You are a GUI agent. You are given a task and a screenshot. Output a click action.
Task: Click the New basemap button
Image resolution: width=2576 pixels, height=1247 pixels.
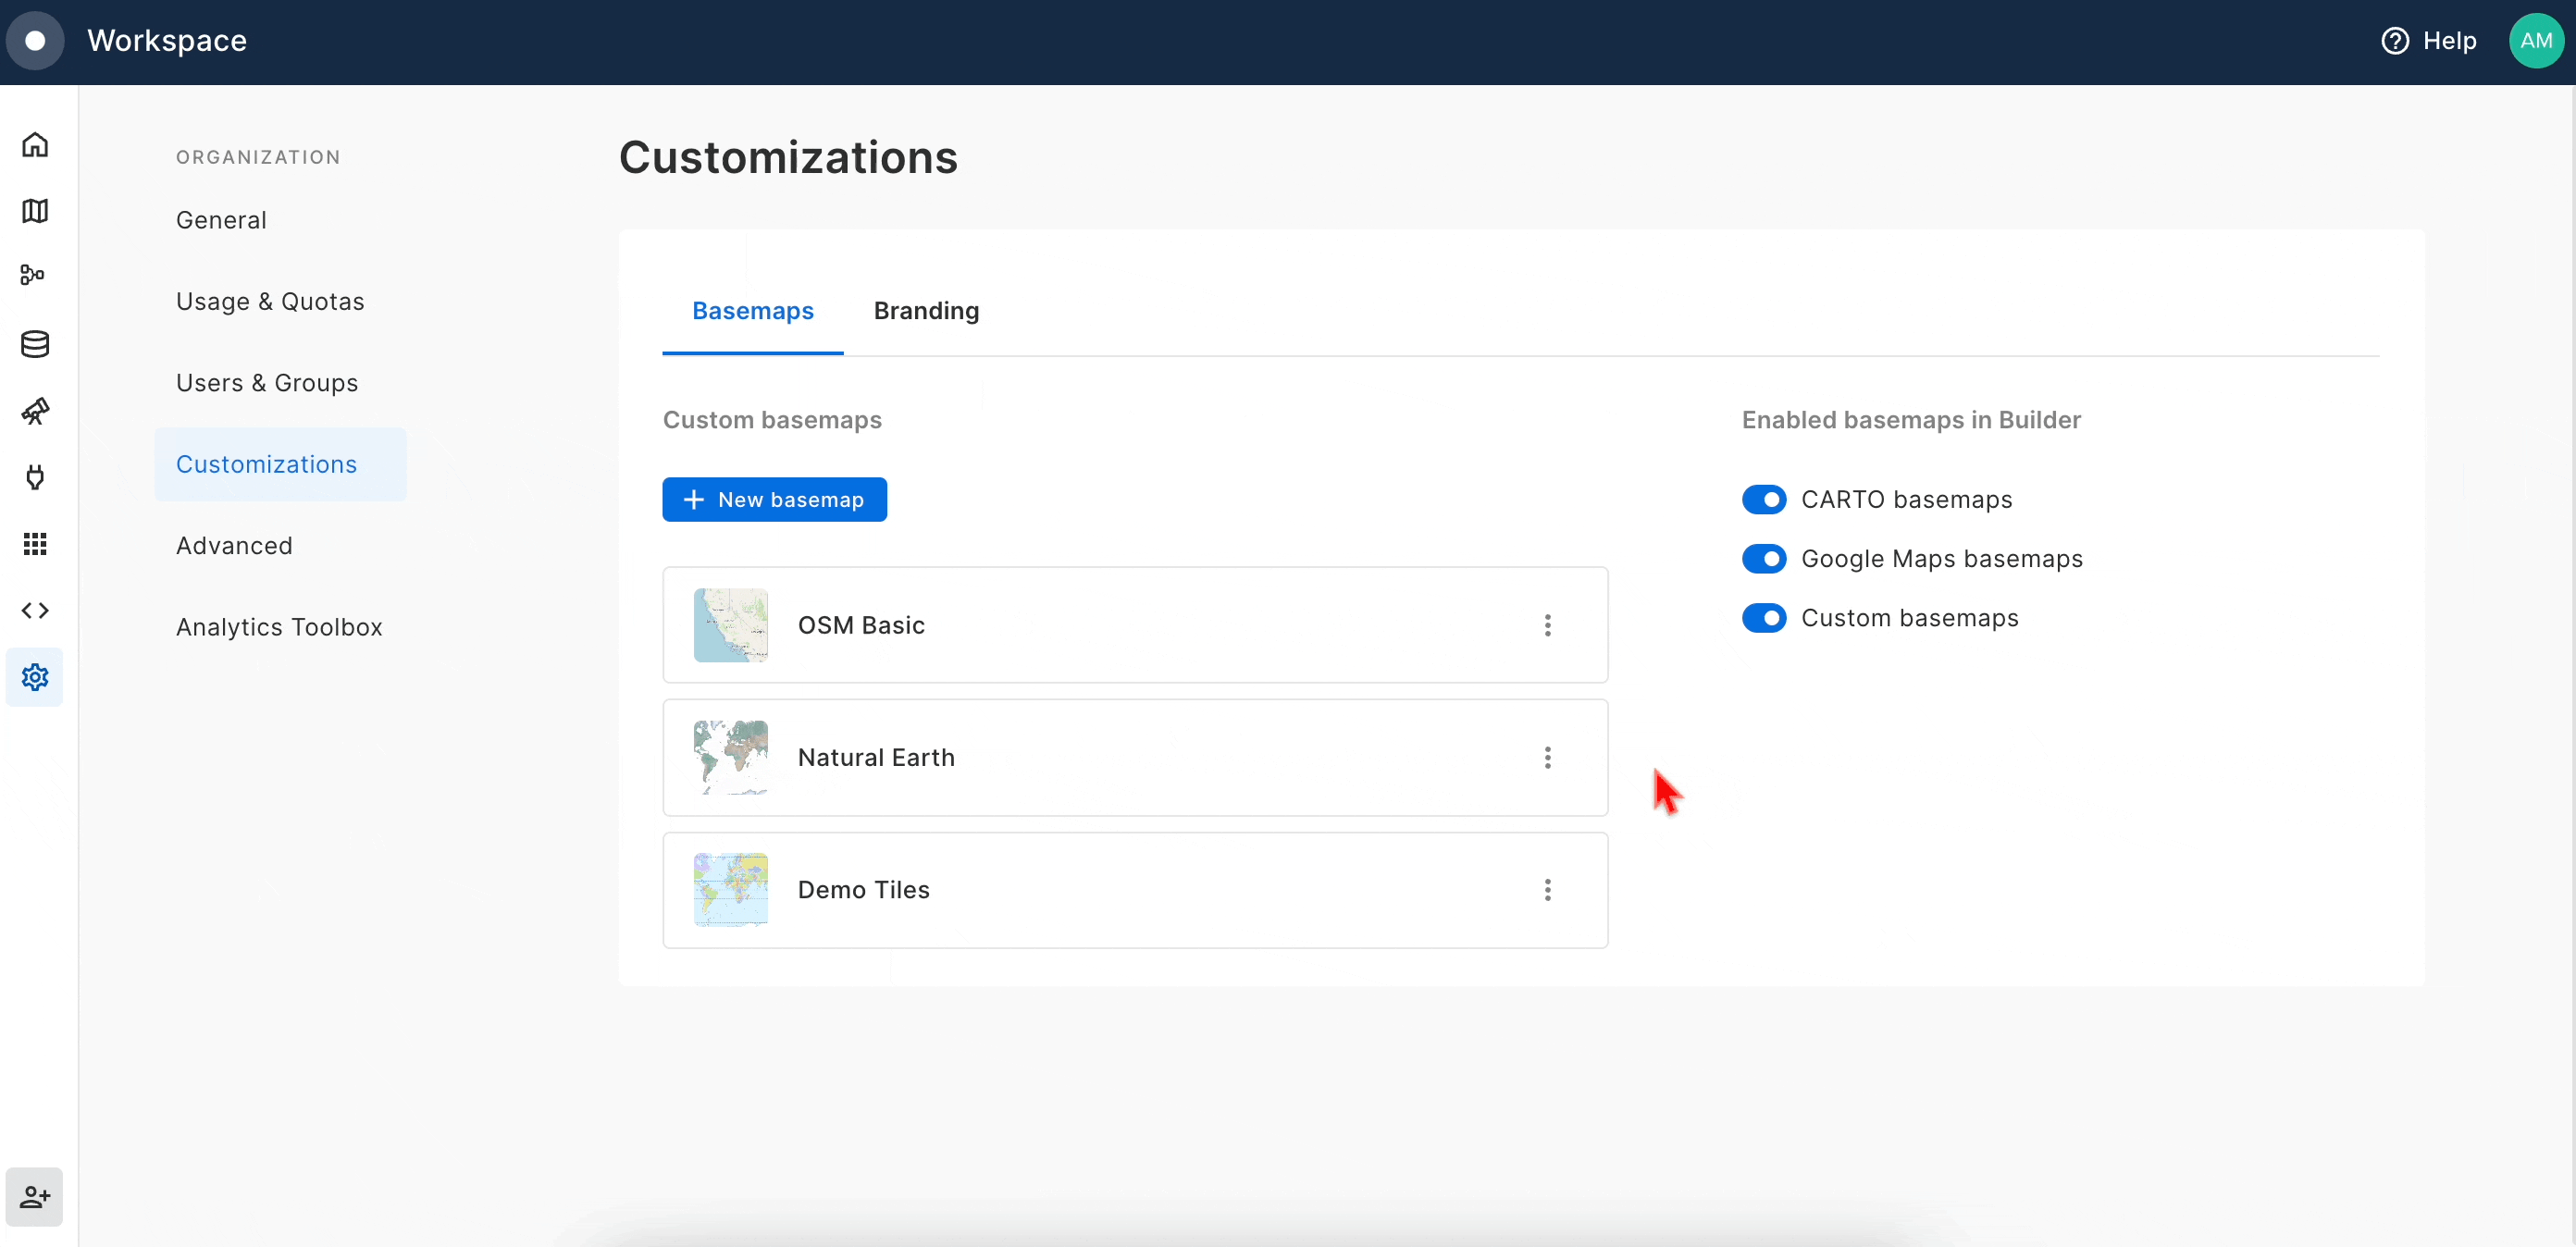(x=774, y=499)
